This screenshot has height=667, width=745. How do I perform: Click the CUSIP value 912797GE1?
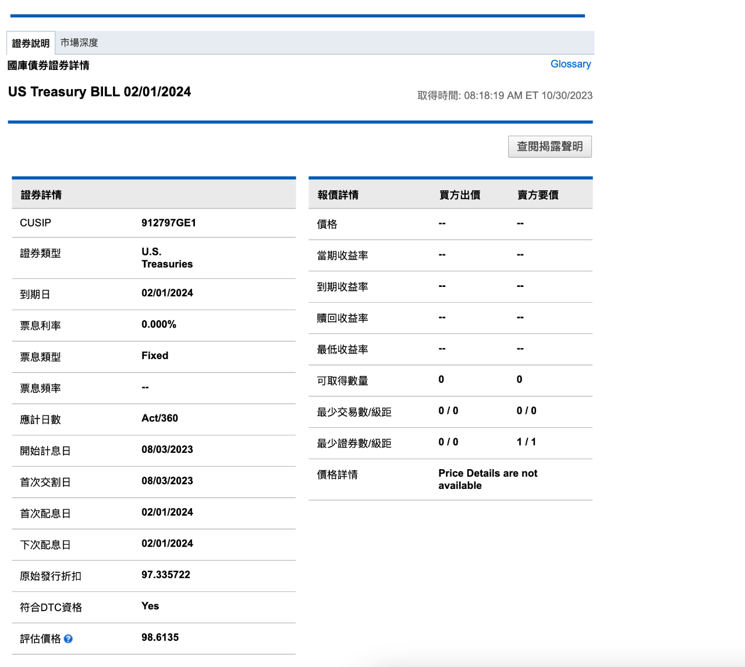pyautogui.click(x=169, y=222)
